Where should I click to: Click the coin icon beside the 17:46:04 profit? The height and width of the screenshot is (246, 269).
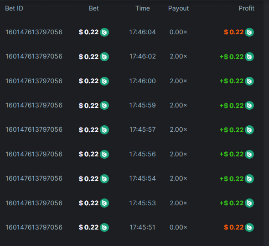tap(249, 32)
